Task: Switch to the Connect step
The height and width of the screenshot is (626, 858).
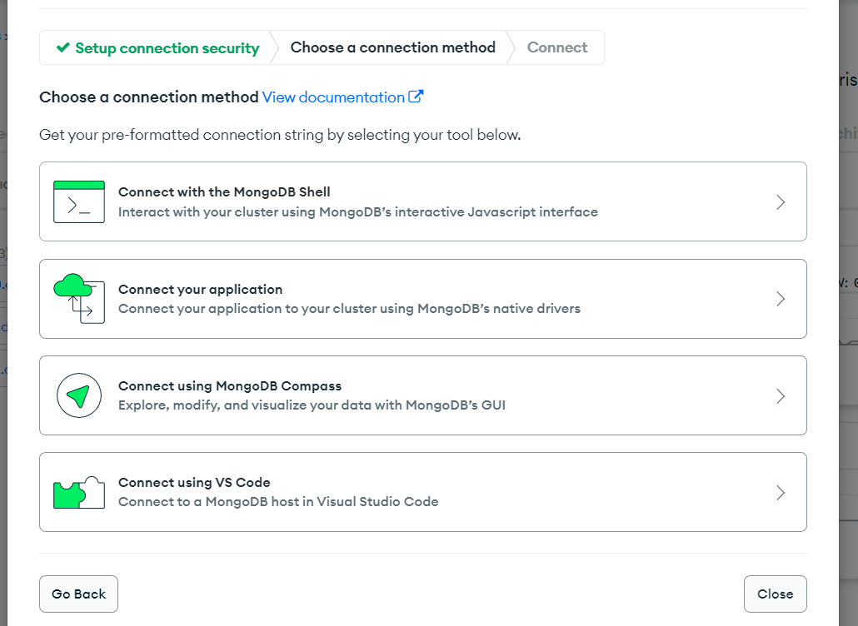Action: (556, 47)
